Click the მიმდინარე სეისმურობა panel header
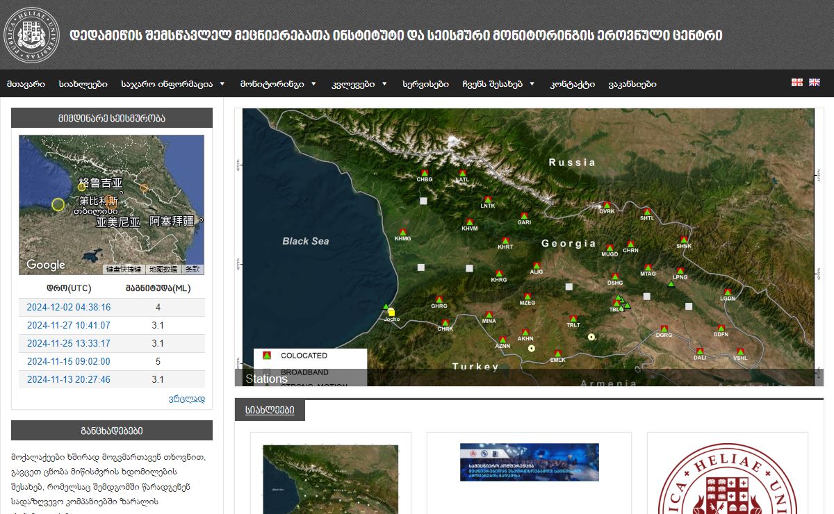The image size is (834, 514). click(x=112, y=118)
